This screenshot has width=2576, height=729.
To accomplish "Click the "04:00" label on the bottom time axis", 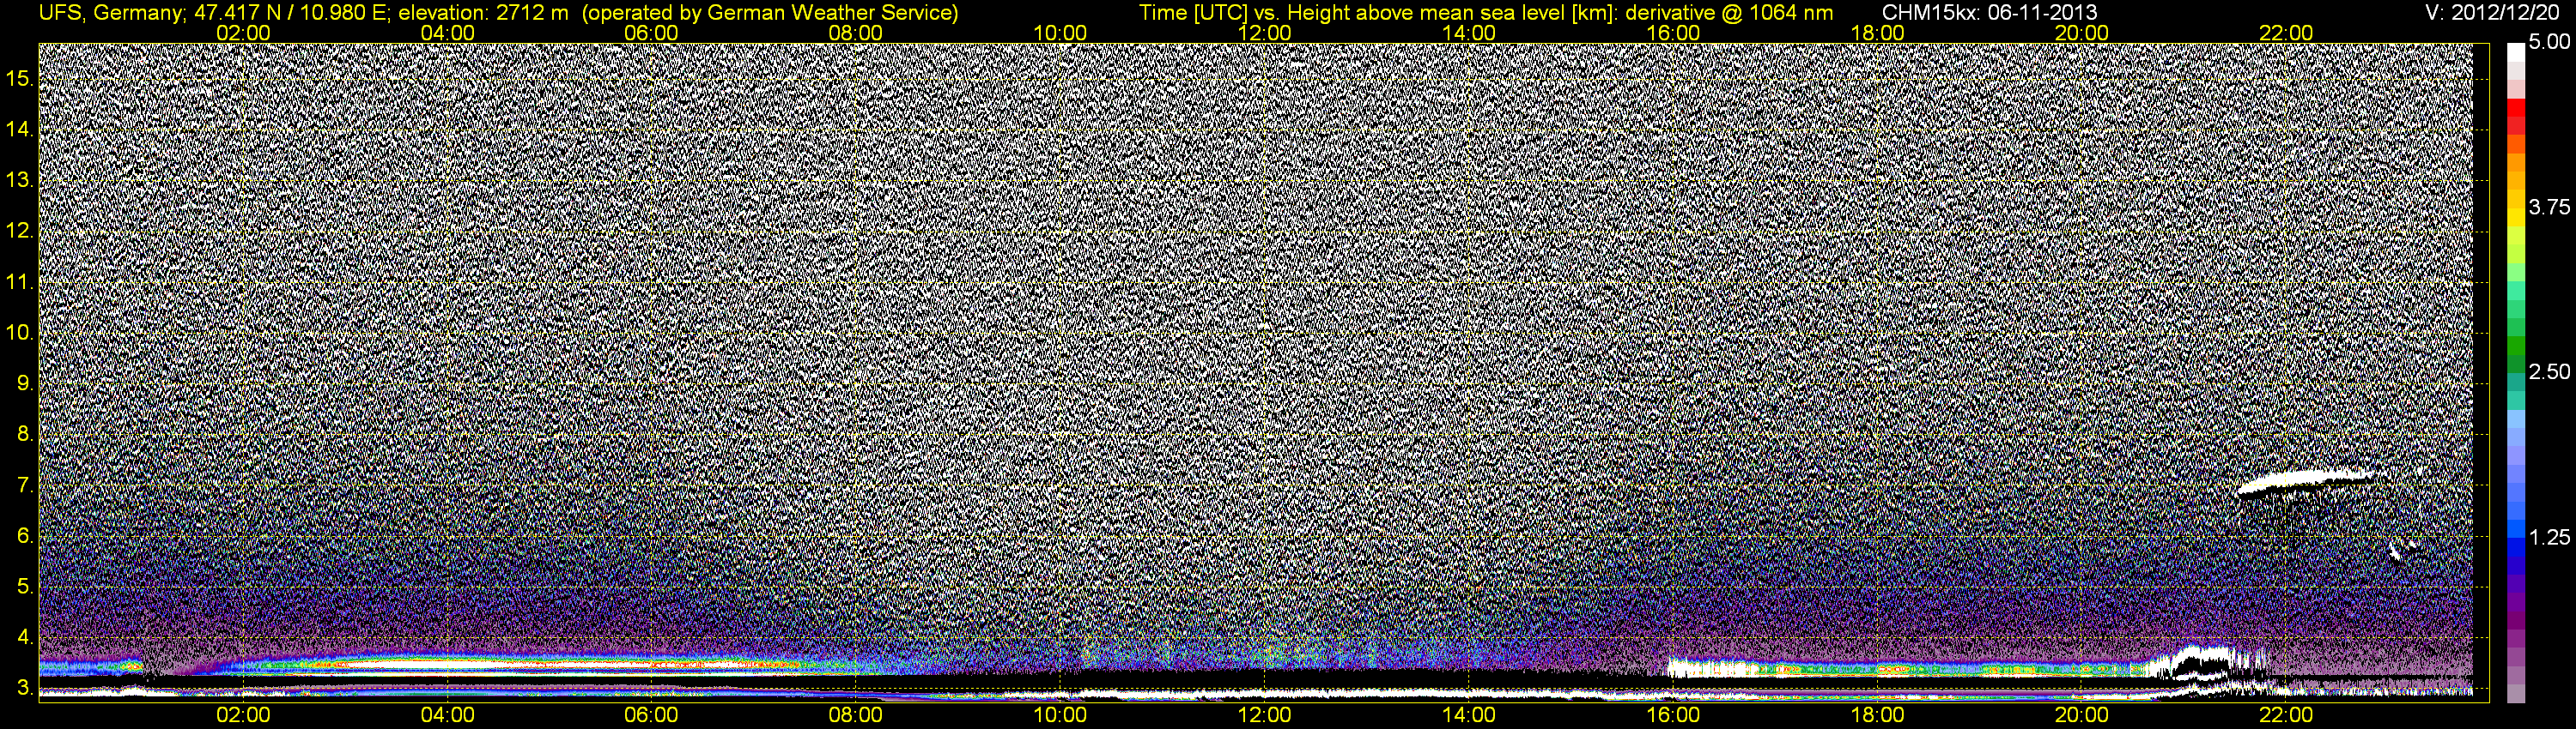I will coord(447,715).
